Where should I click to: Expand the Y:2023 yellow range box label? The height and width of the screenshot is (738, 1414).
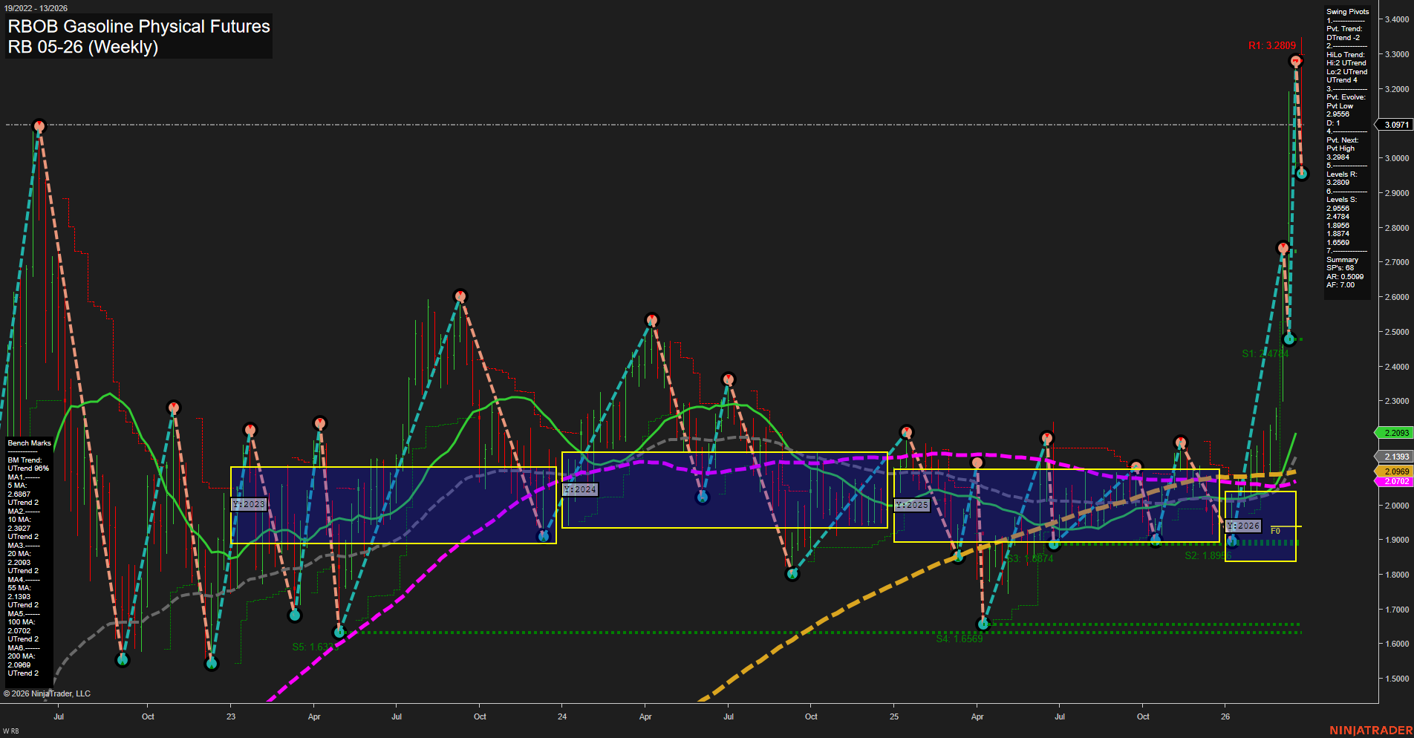tap(250, 503)
